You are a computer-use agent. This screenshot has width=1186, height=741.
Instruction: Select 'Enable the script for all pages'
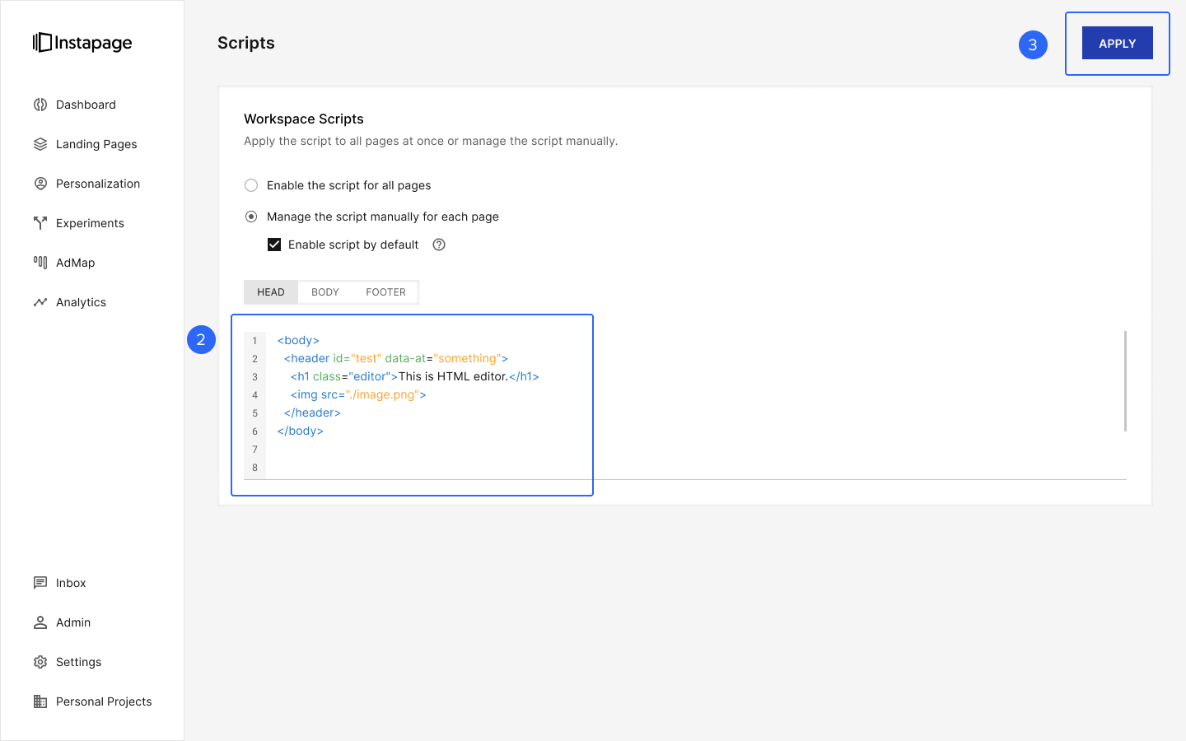[251, 185]
